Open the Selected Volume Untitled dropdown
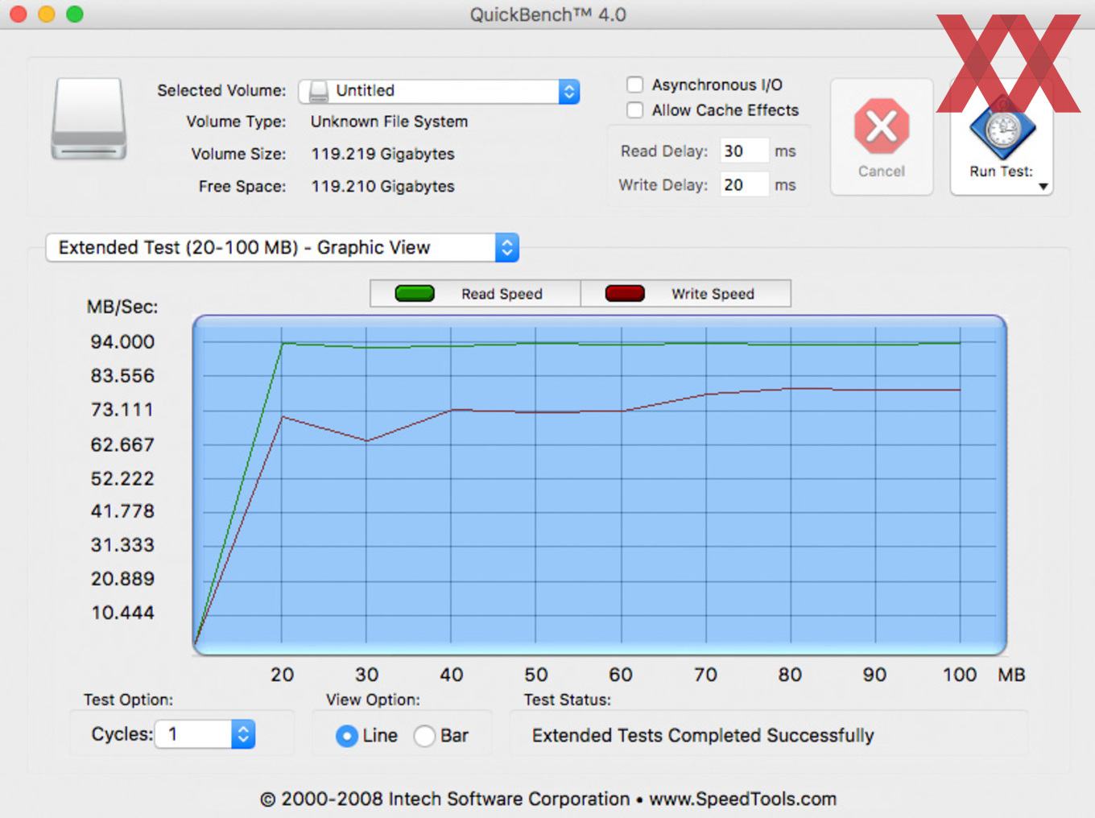The height and width of the screenshot is (818, 1095). click(439, 91)
